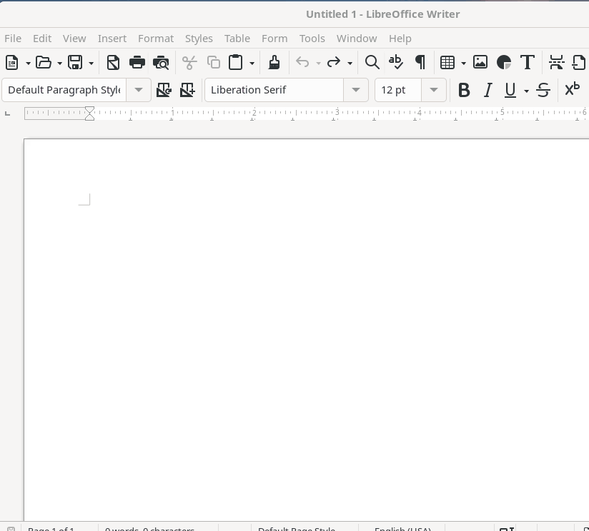The width and height of the screenshot is (589, 531).
Task: Undo the last action
Action: pos(304,62)
